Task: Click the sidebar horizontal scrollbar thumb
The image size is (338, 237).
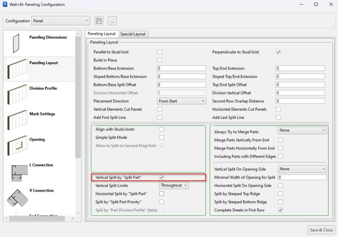Action: click(37, 219)
